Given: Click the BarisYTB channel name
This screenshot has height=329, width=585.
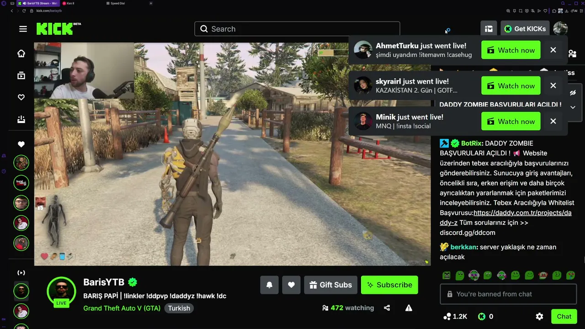Looking at the screenshot, I should [104, 282].
